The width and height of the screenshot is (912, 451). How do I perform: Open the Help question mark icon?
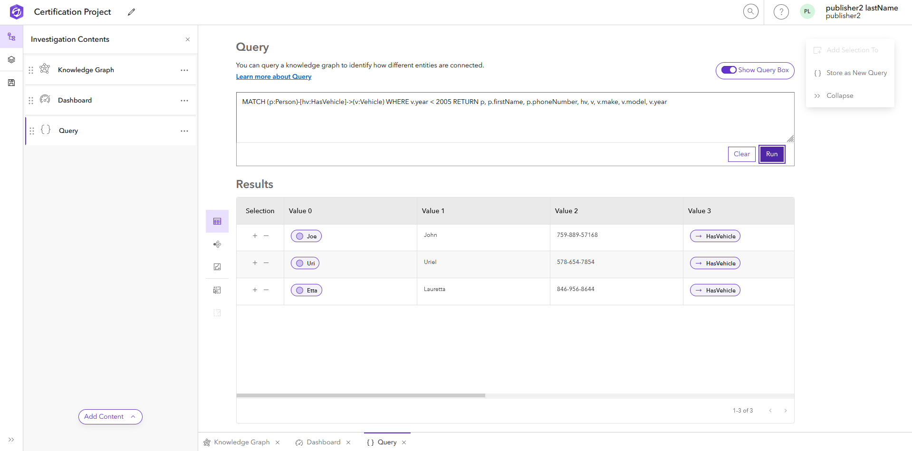click(x=780, y=11)
